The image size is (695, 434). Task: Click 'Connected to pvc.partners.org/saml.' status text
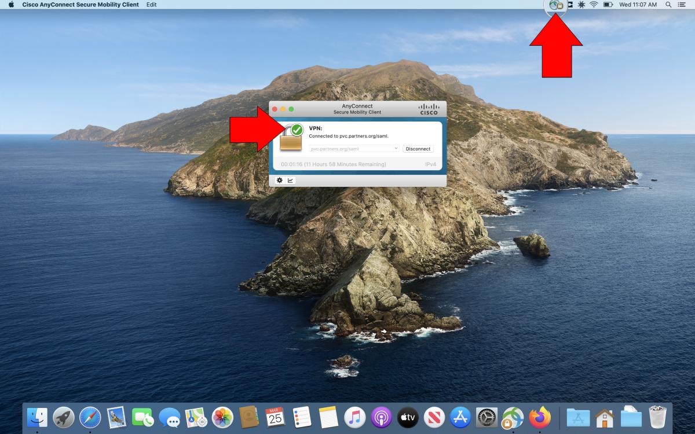tap(349, 137)
